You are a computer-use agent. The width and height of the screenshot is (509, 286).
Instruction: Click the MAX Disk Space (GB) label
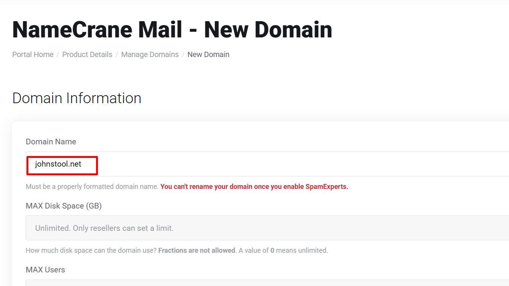(x=64, y=206)
